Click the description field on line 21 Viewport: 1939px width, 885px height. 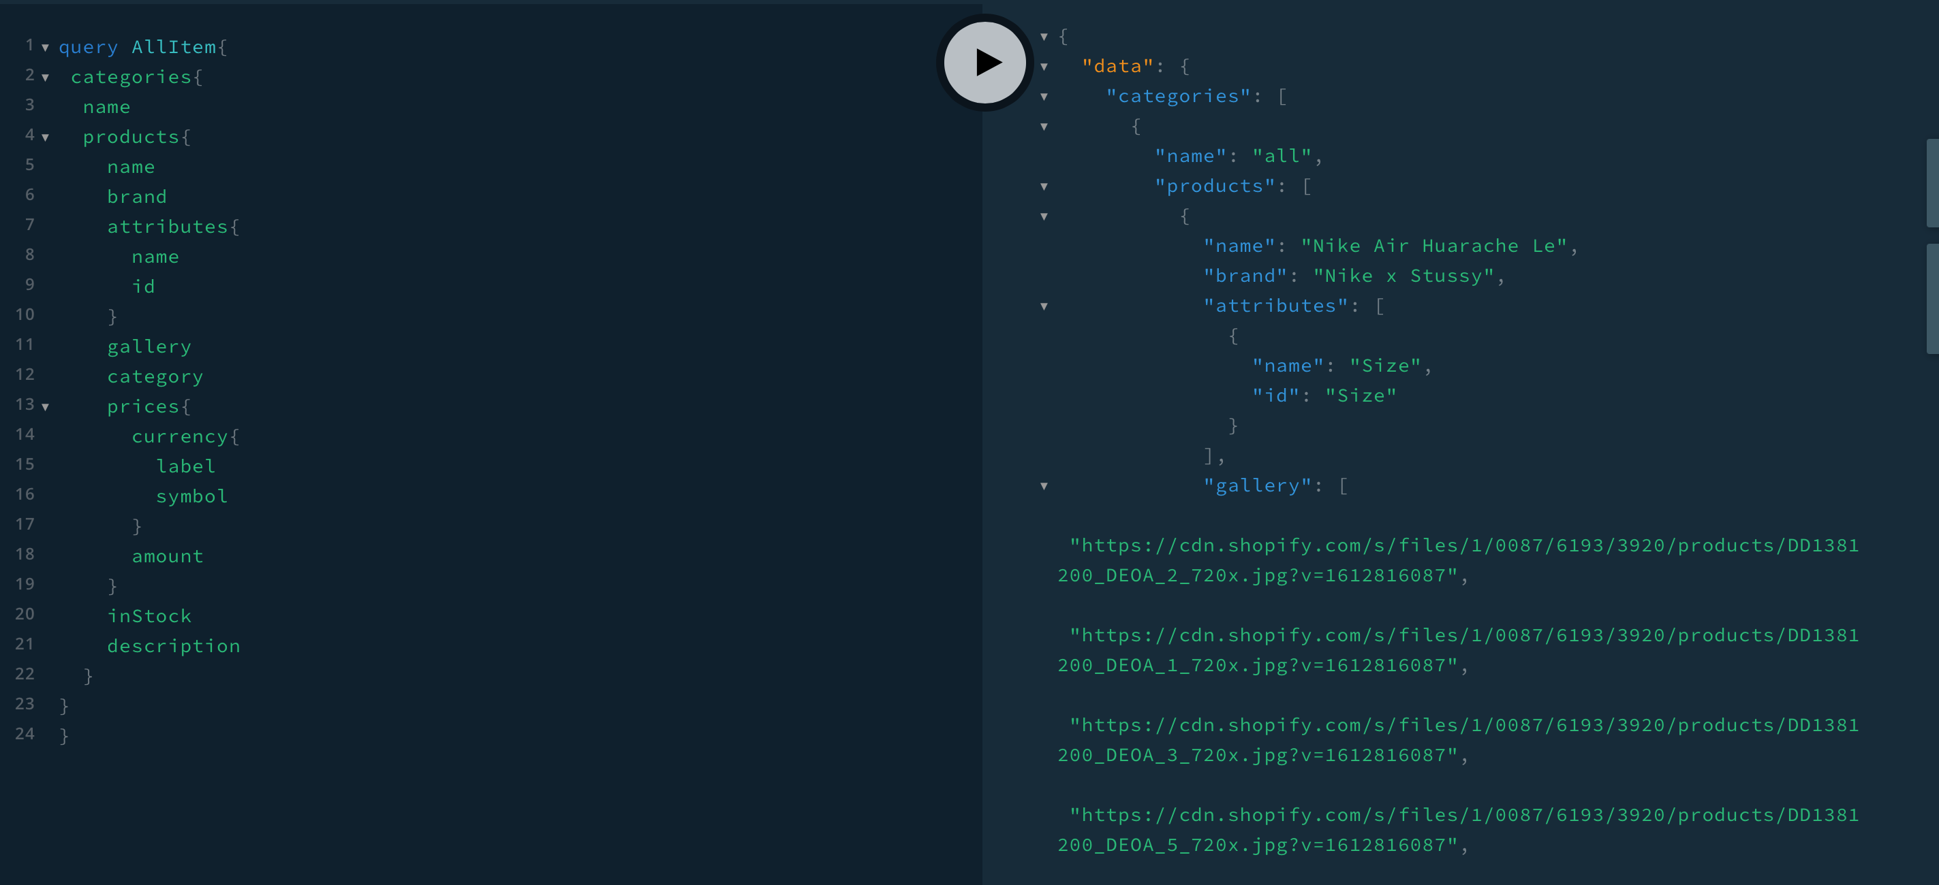point(174,646)
